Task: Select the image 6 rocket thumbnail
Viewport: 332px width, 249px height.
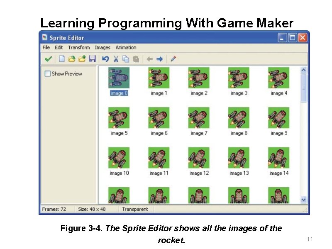Action: (x=159, y=118)
